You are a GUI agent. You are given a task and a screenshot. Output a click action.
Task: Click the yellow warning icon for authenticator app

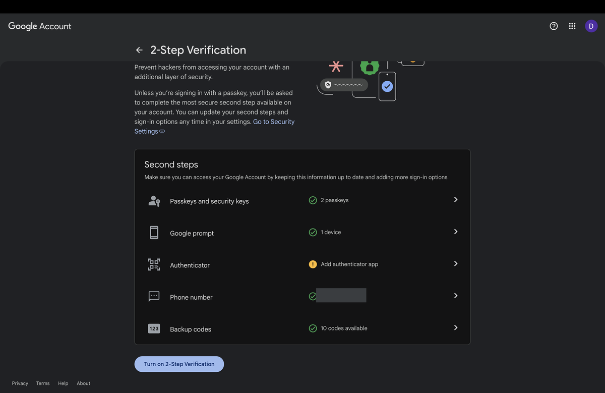click(x=313, y=264)
